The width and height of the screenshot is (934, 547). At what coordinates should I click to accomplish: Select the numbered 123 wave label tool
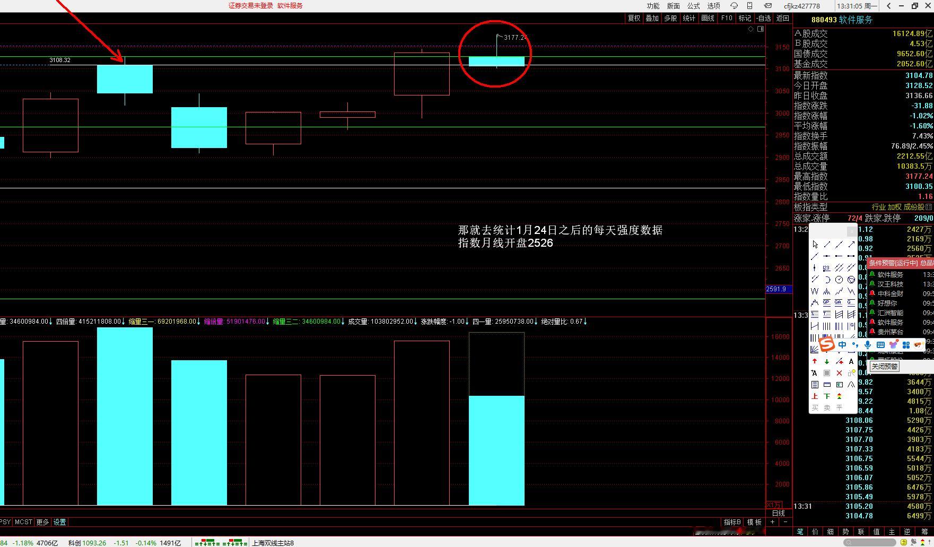826,268
